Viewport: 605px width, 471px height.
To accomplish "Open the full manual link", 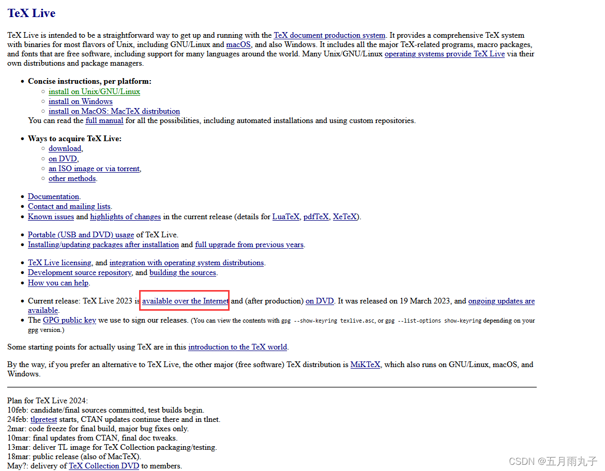I will point(104,120).
